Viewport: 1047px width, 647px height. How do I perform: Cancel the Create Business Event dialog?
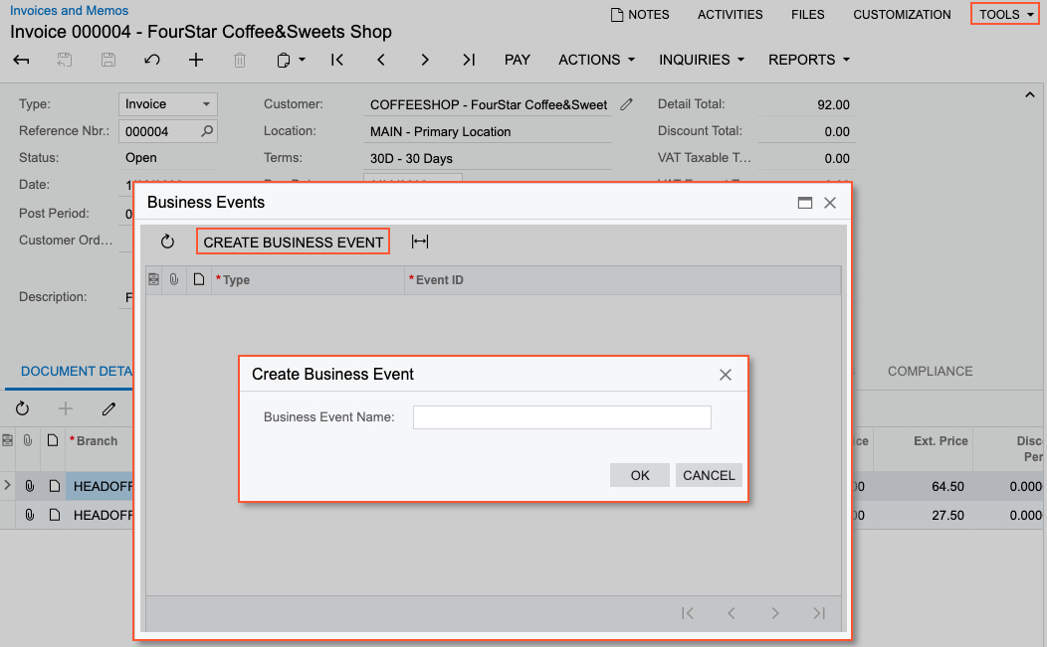tap(709, 475)
